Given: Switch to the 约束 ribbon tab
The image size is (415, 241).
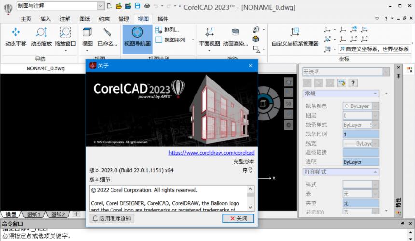Looking at the screenshot, I should point(104,19).
